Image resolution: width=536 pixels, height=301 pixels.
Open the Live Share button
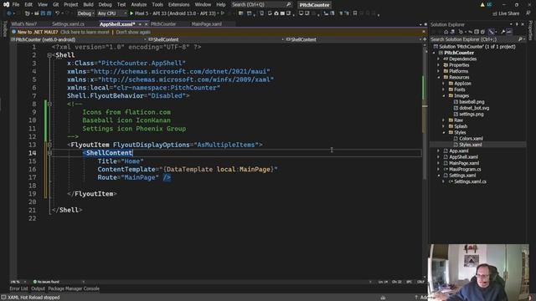(x=506, y=13)
